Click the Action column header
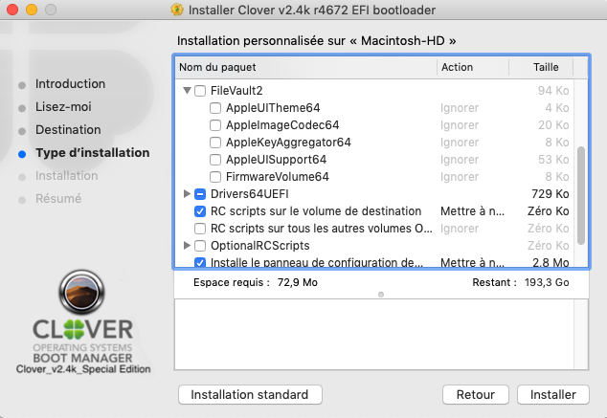 [x=473, y=67]
